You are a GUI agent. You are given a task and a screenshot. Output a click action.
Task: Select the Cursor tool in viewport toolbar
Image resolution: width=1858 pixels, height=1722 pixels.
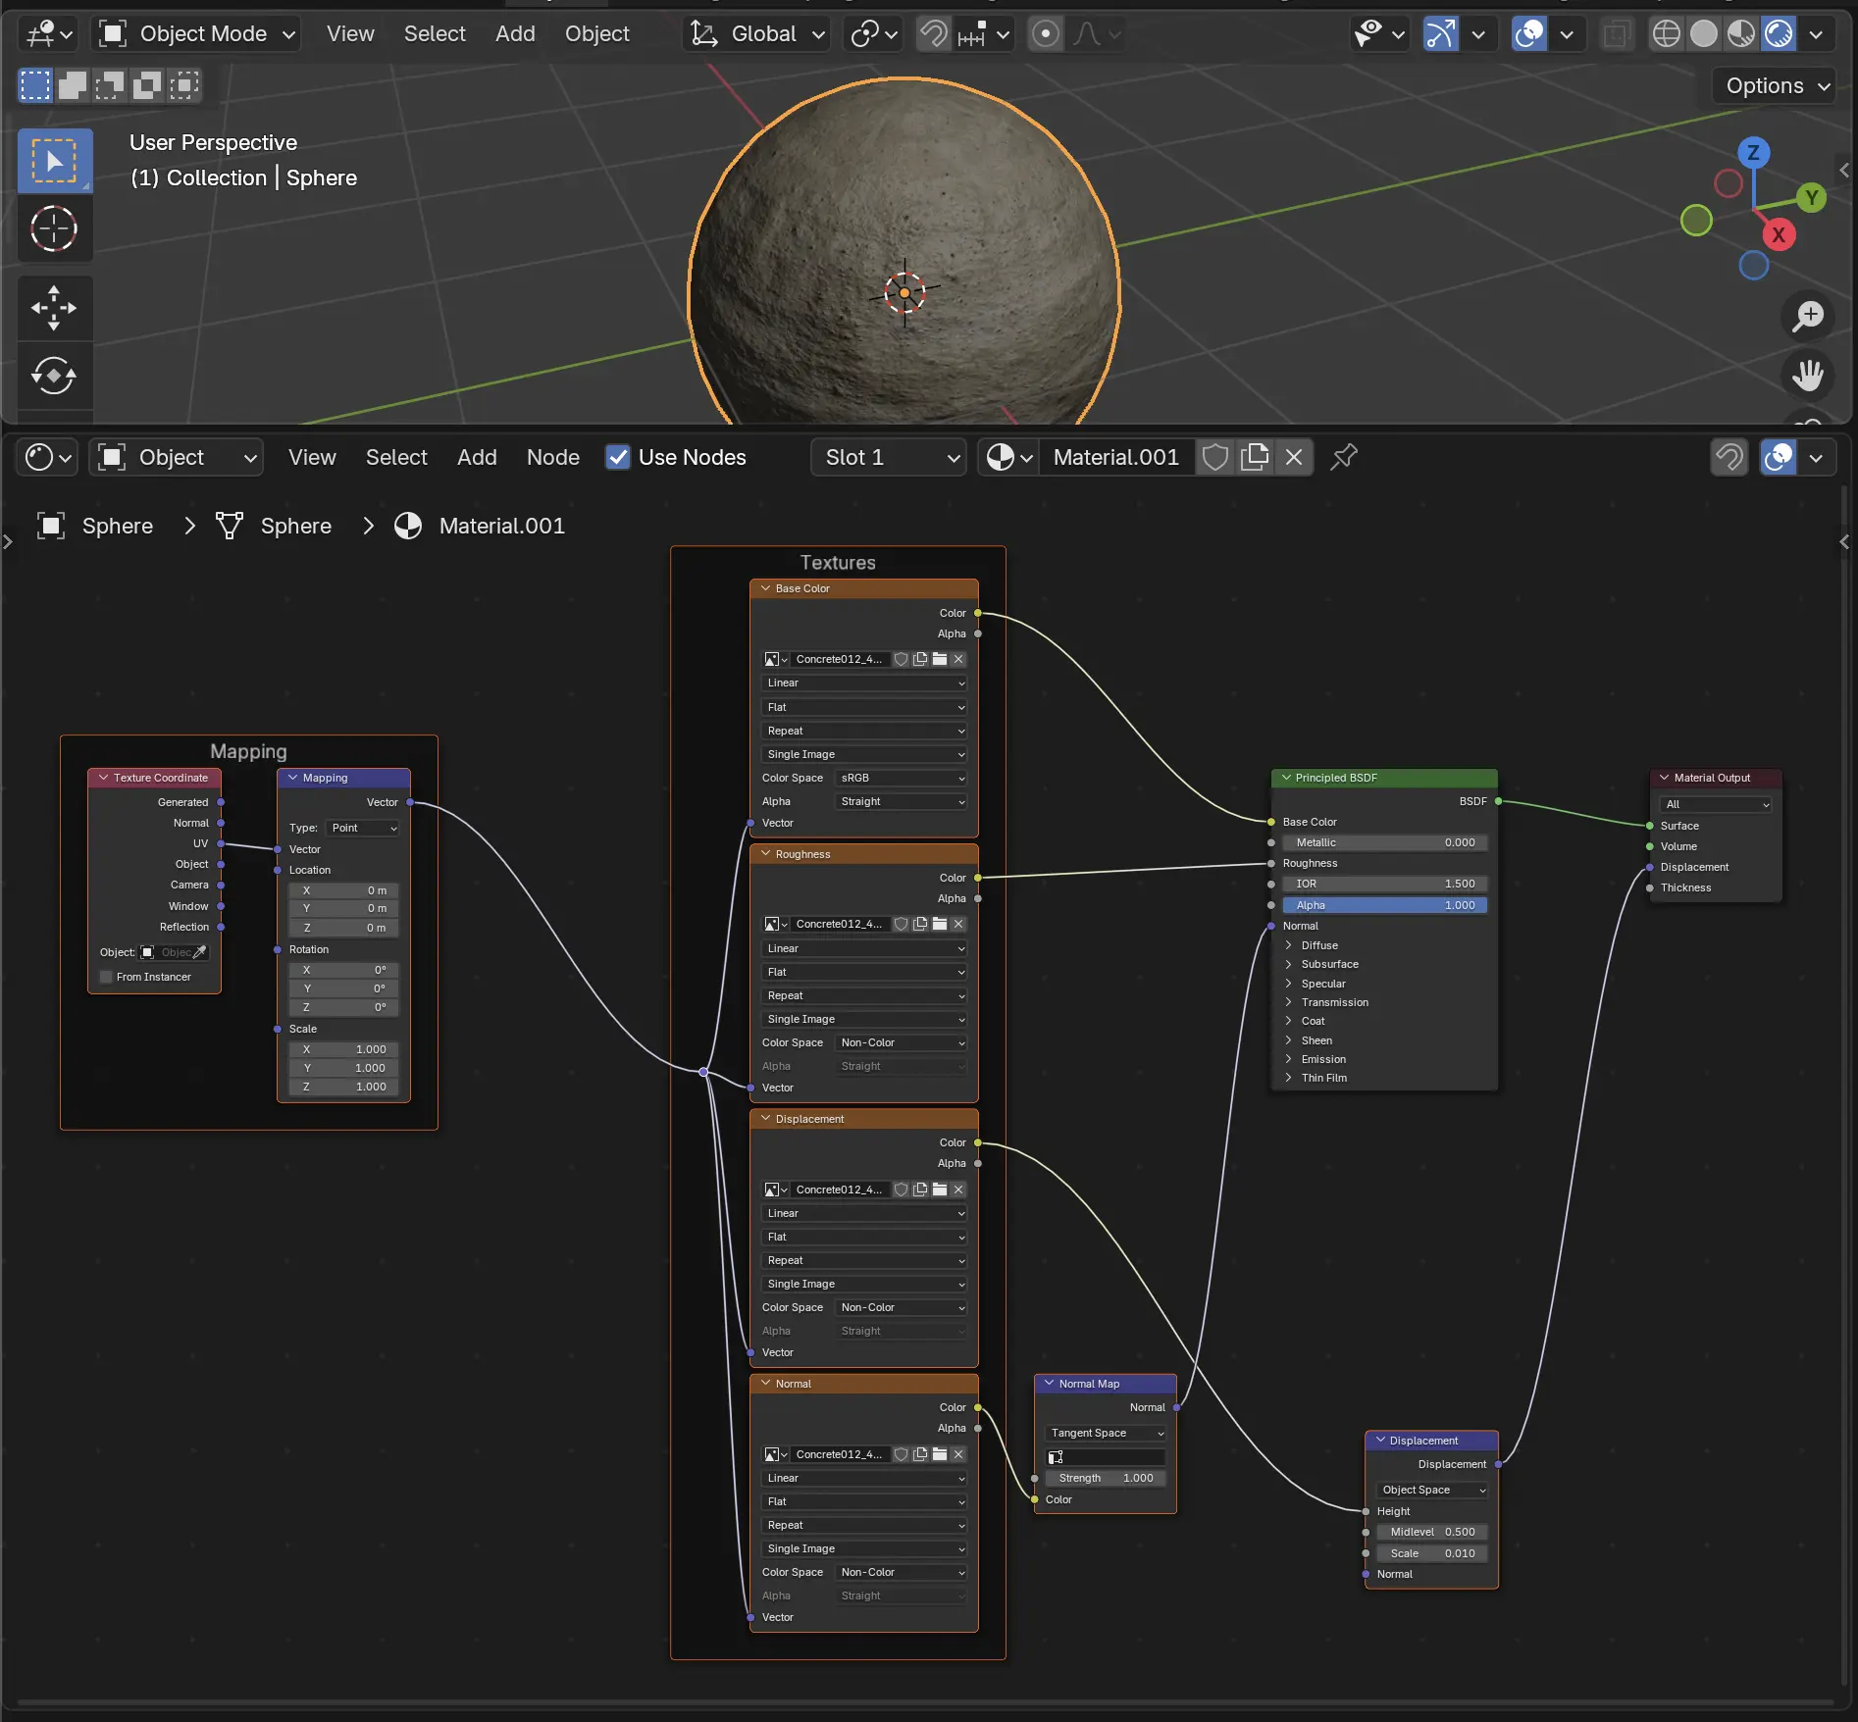click(54, 229)
